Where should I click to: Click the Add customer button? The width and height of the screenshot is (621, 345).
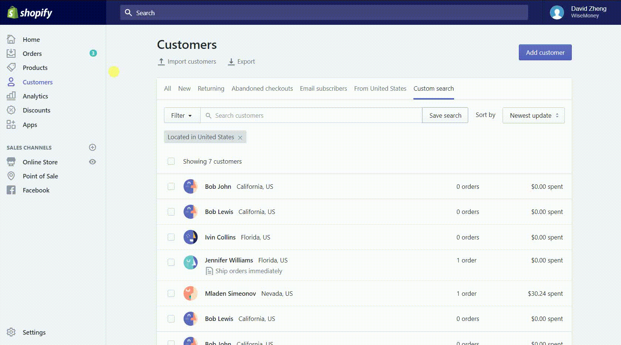point(545,52)
